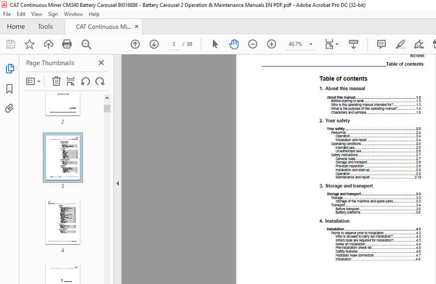436x284 pixels.
Task: Open the Sign menu
Action: pyautogui.click(x=53, y=14)
